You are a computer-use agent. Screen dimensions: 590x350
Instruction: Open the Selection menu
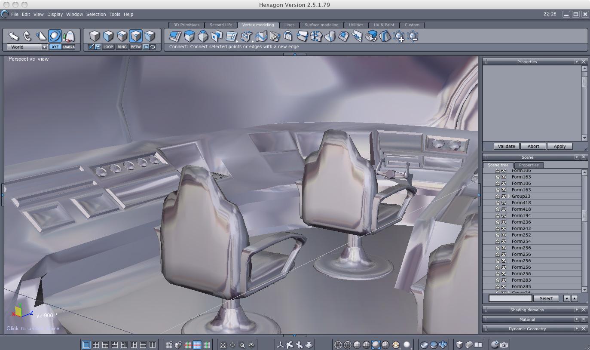coord(96,14)
